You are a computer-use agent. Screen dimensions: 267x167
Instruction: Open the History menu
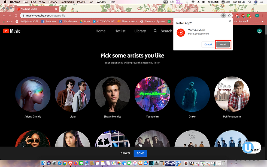tap(53, 2)
